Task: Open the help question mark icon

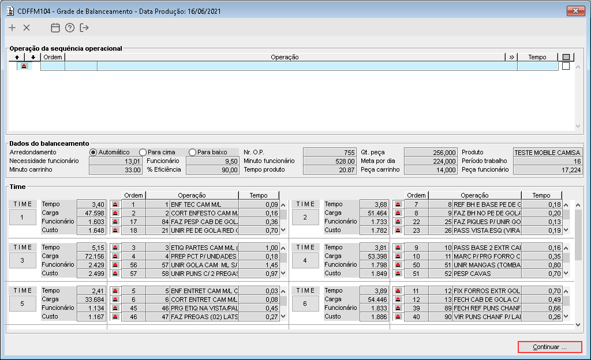Action: 70,28
